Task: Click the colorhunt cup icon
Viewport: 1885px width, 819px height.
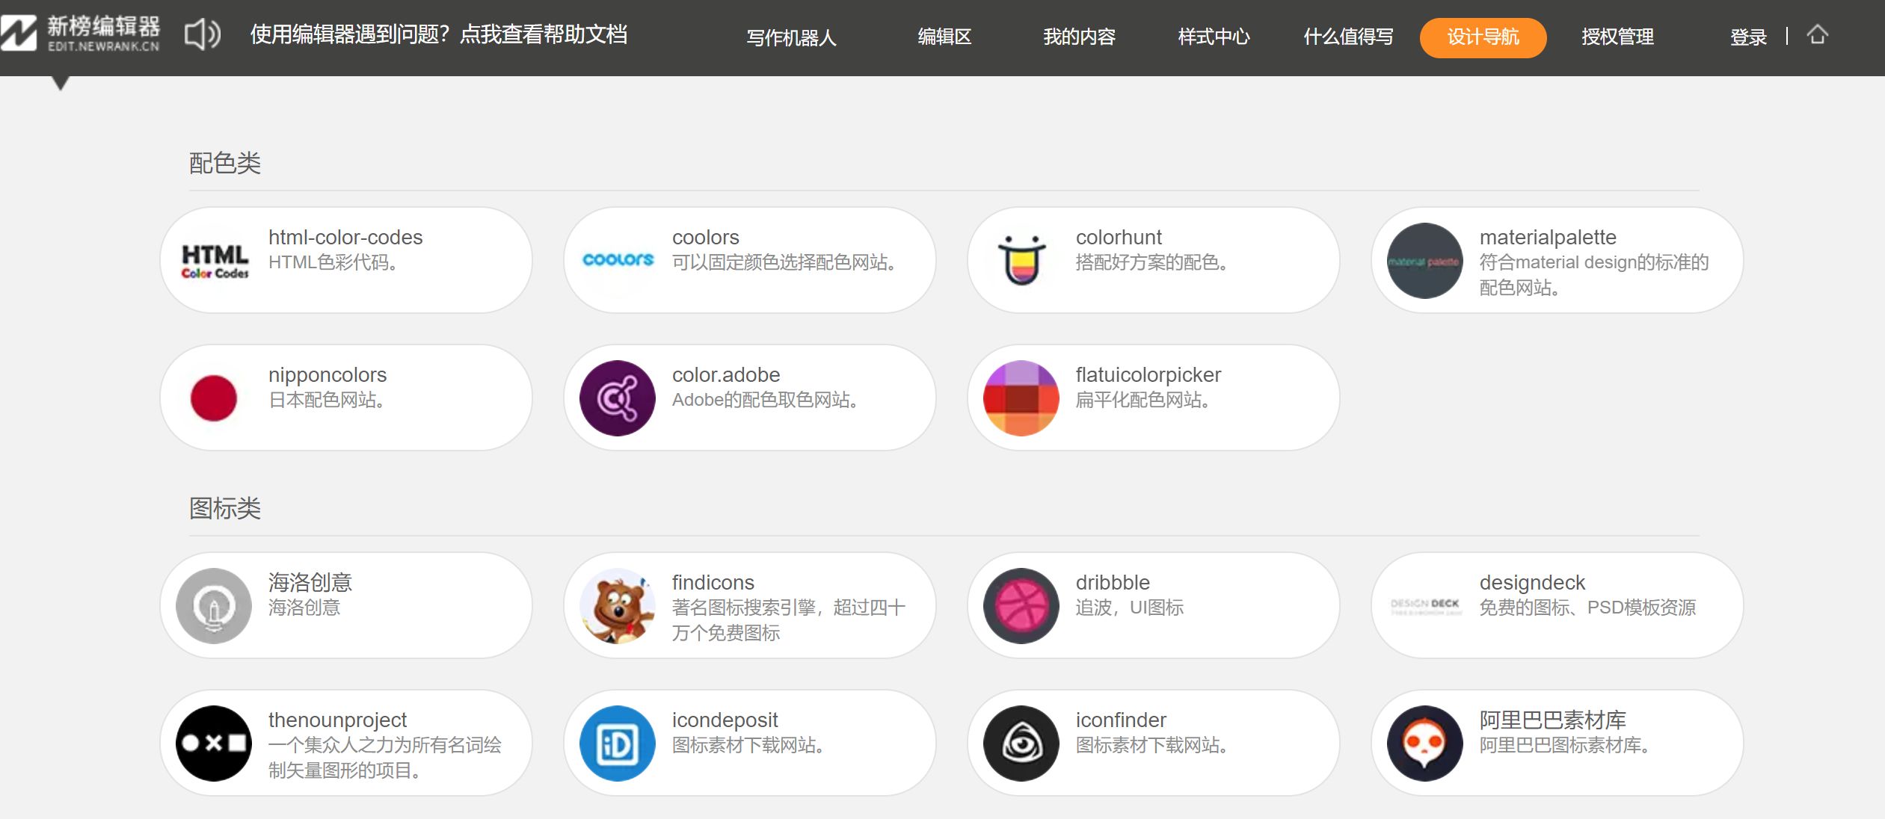Action: tap(1021, 261)
